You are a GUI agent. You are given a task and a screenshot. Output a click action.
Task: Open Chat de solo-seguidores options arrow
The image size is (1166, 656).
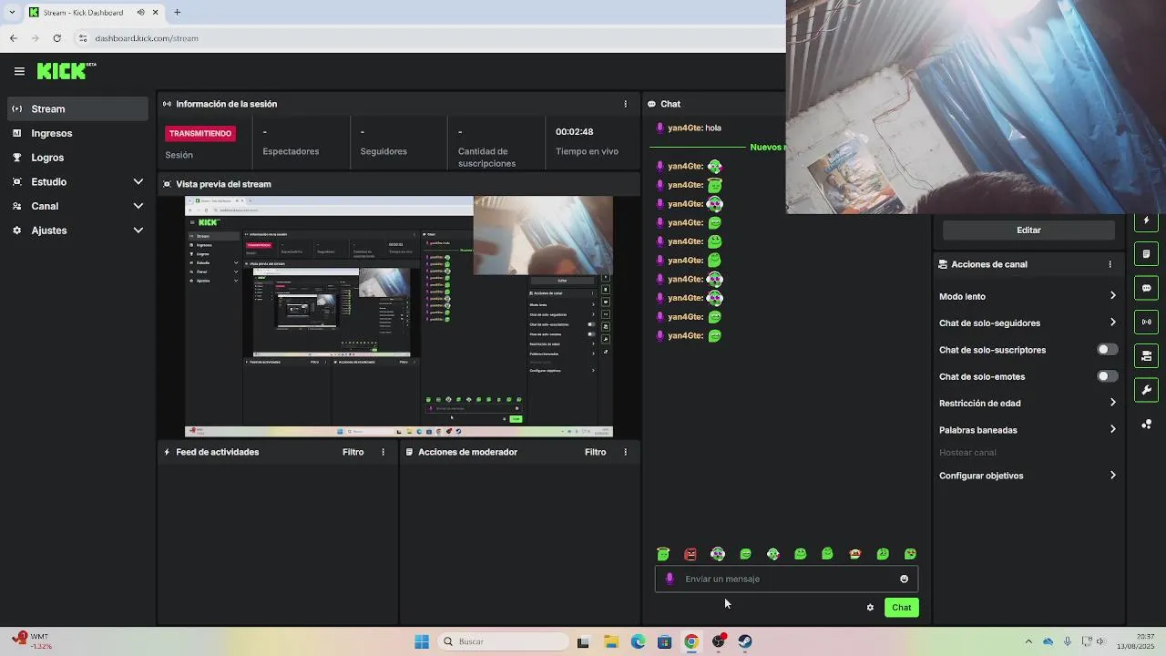pyautogui.click(x=1113, y=323)
